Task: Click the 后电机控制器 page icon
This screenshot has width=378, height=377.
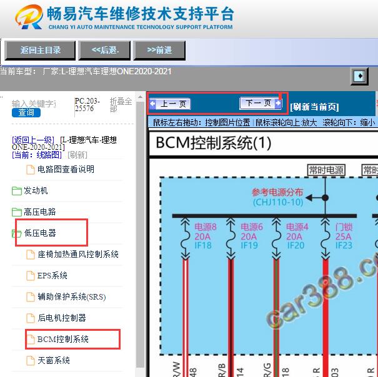Action: click(31, 318)
